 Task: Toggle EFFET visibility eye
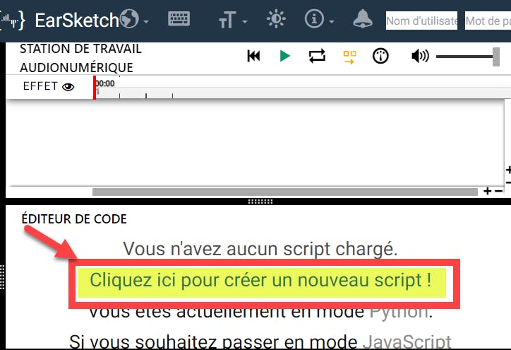[68, 87]
